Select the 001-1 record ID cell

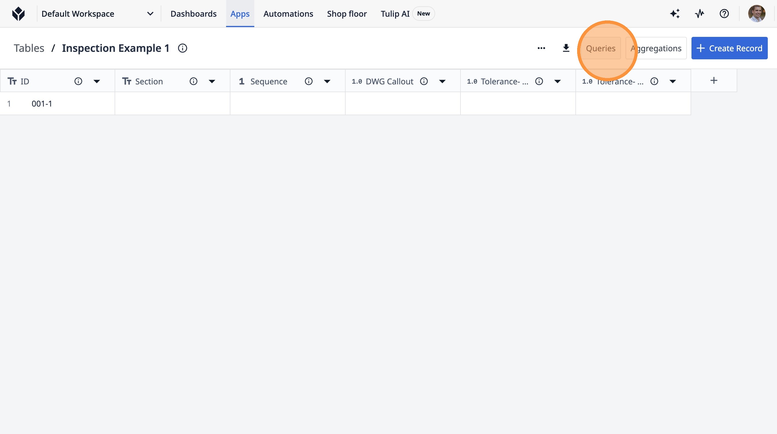tap(42, 104)
